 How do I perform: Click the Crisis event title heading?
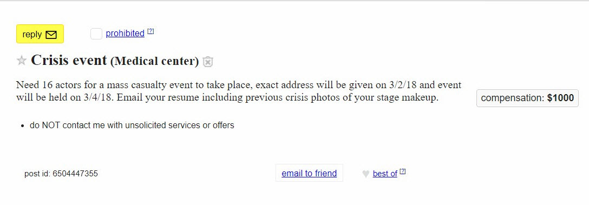[69, 60]
